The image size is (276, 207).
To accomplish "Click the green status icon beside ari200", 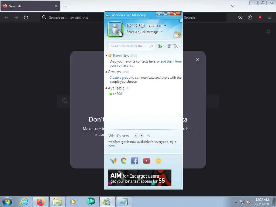I will (111, 94).
